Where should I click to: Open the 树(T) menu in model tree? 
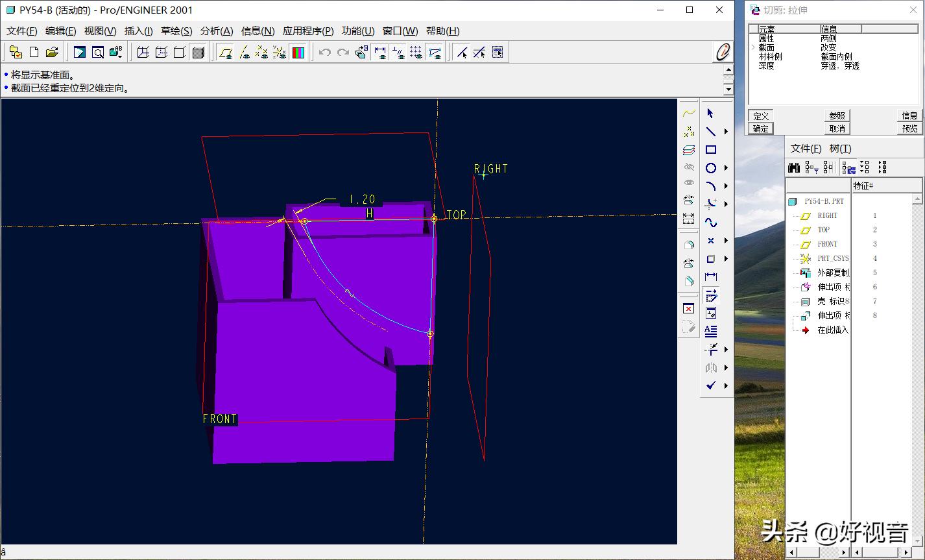(840, 149)
